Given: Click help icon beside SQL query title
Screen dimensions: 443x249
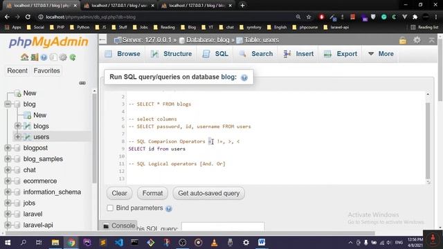Looking at the screenshot, I should point(244,77).
